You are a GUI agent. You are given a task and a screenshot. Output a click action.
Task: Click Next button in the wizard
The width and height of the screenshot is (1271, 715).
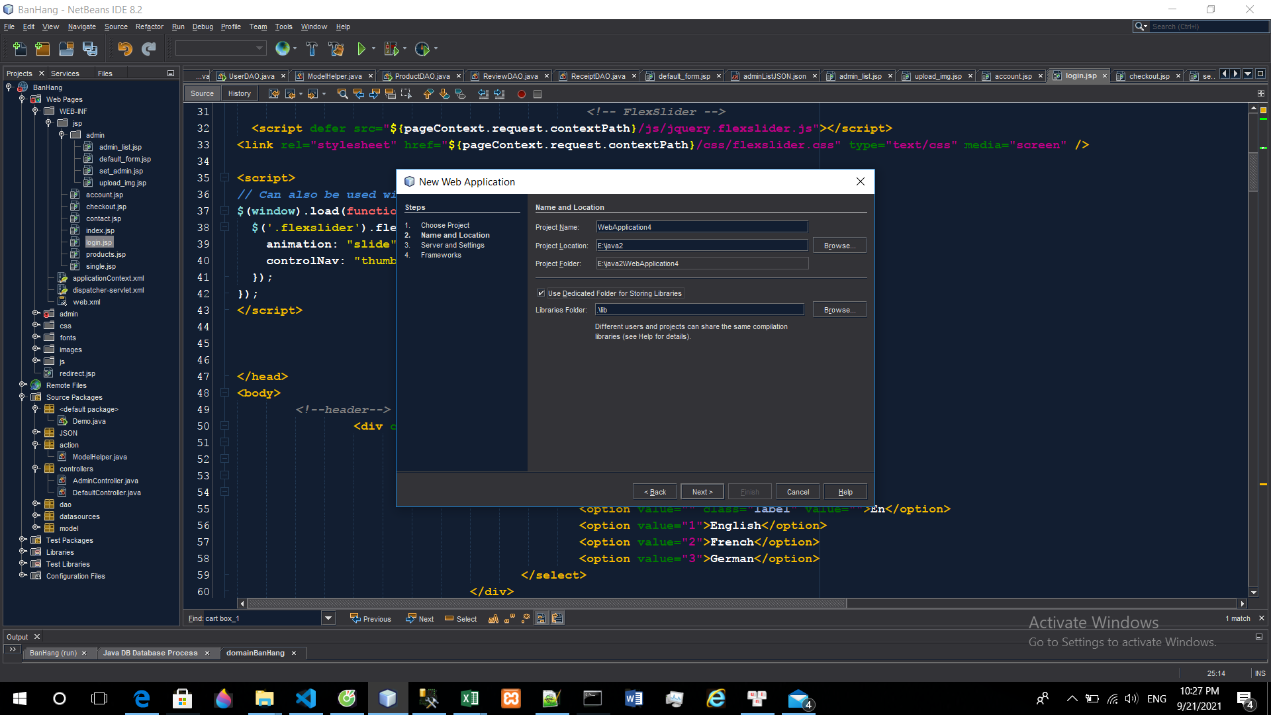(702, 492)
